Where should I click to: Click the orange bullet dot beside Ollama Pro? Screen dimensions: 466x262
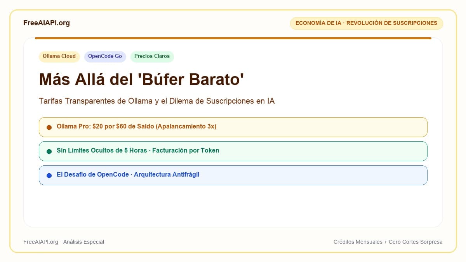pos(49,127)
